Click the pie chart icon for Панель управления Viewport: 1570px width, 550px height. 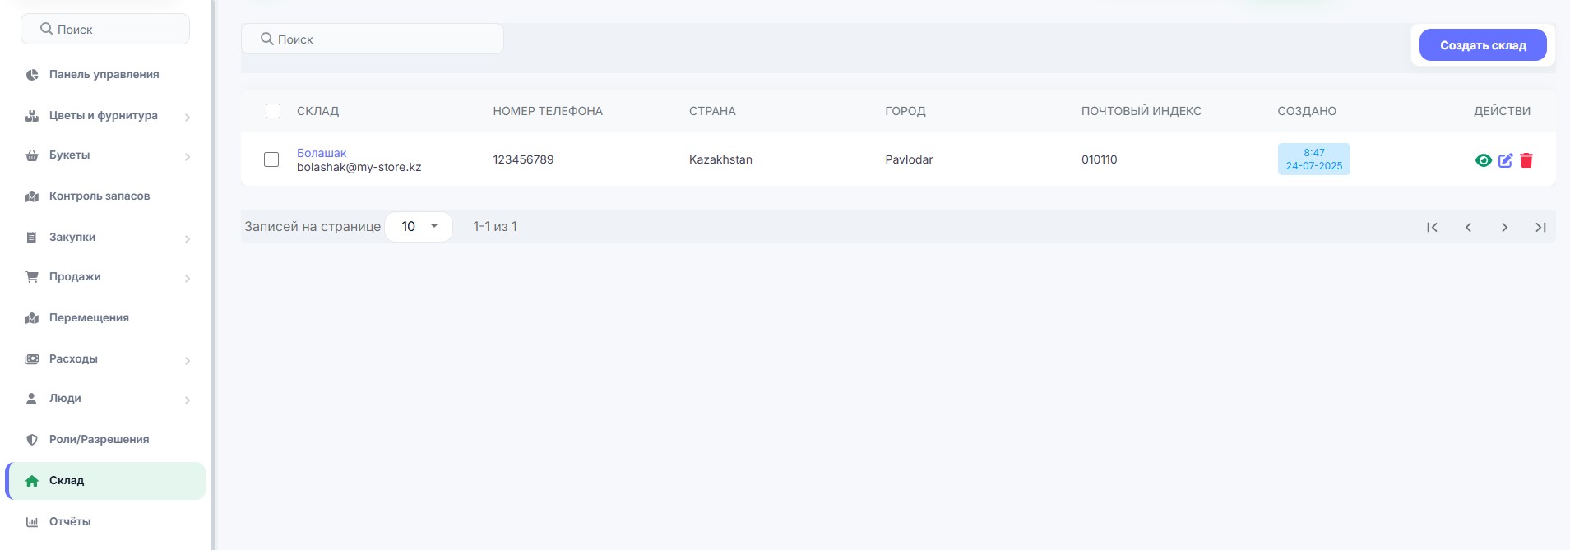coord(32,75)
